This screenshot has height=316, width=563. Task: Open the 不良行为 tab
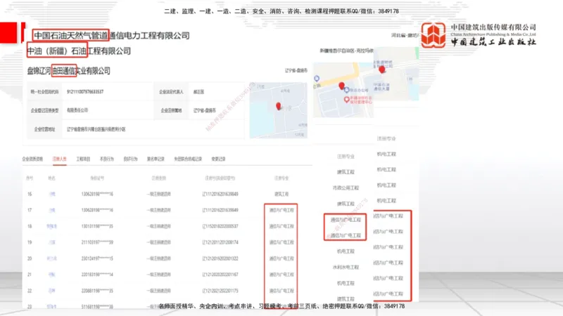click(x=107, y=159)
